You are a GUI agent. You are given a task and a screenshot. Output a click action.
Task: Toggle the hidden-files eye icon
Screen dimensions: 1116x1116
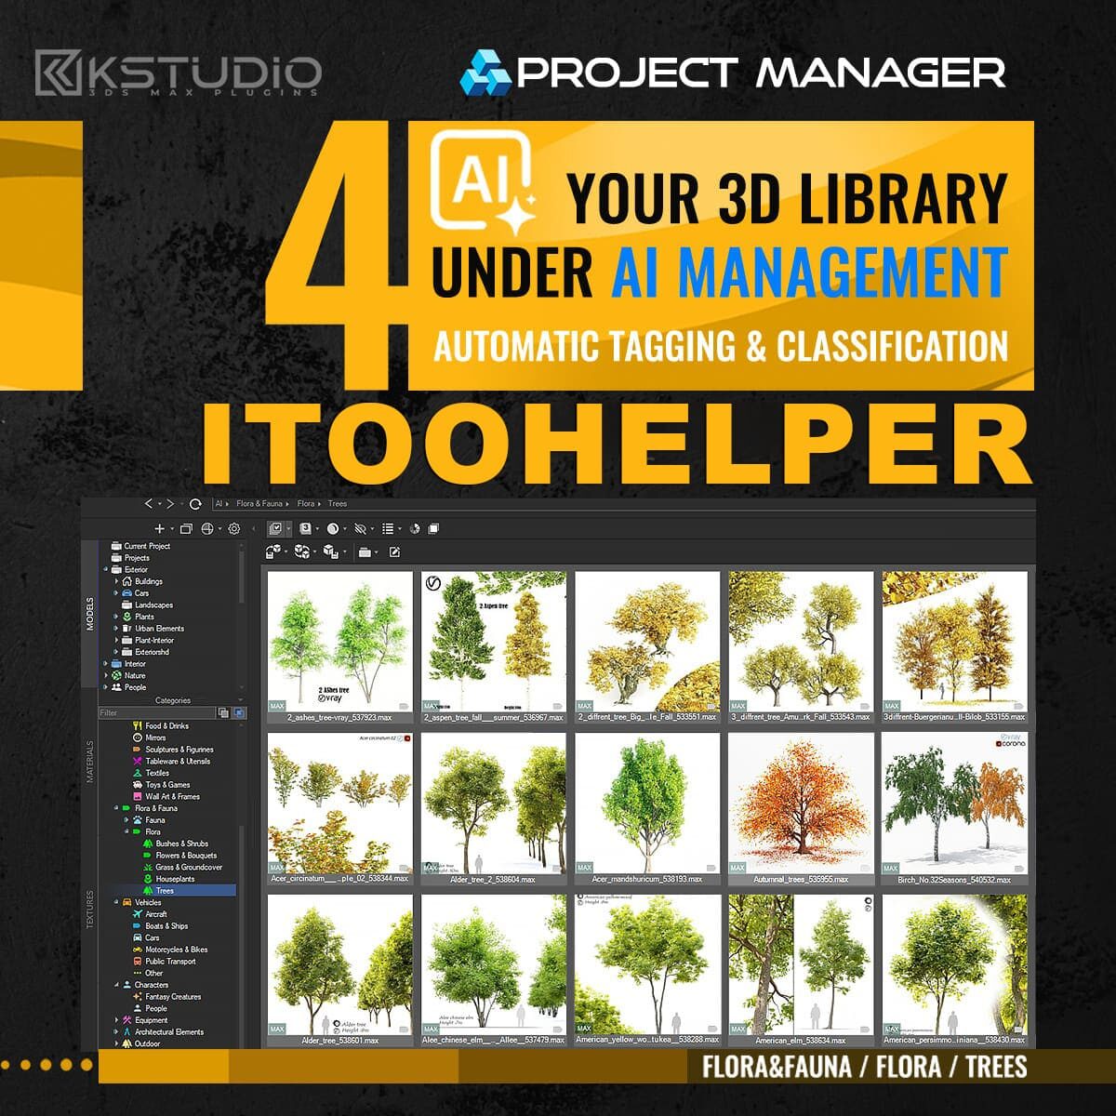point(360,528)
